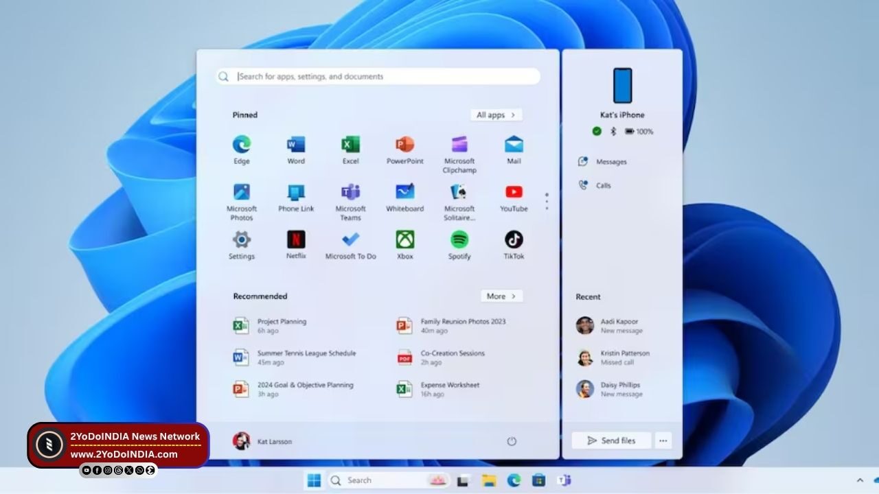The width and height of the screenshot is (879, 494).
Task: Open Family Reunion Photos 2023 file
Action: (x=450, y=326)
